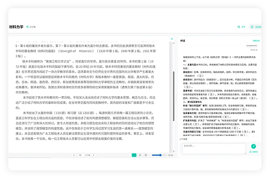Open citation reference 4 in the chat answer
Screen dimensions: 270x179
pos(252,98)
